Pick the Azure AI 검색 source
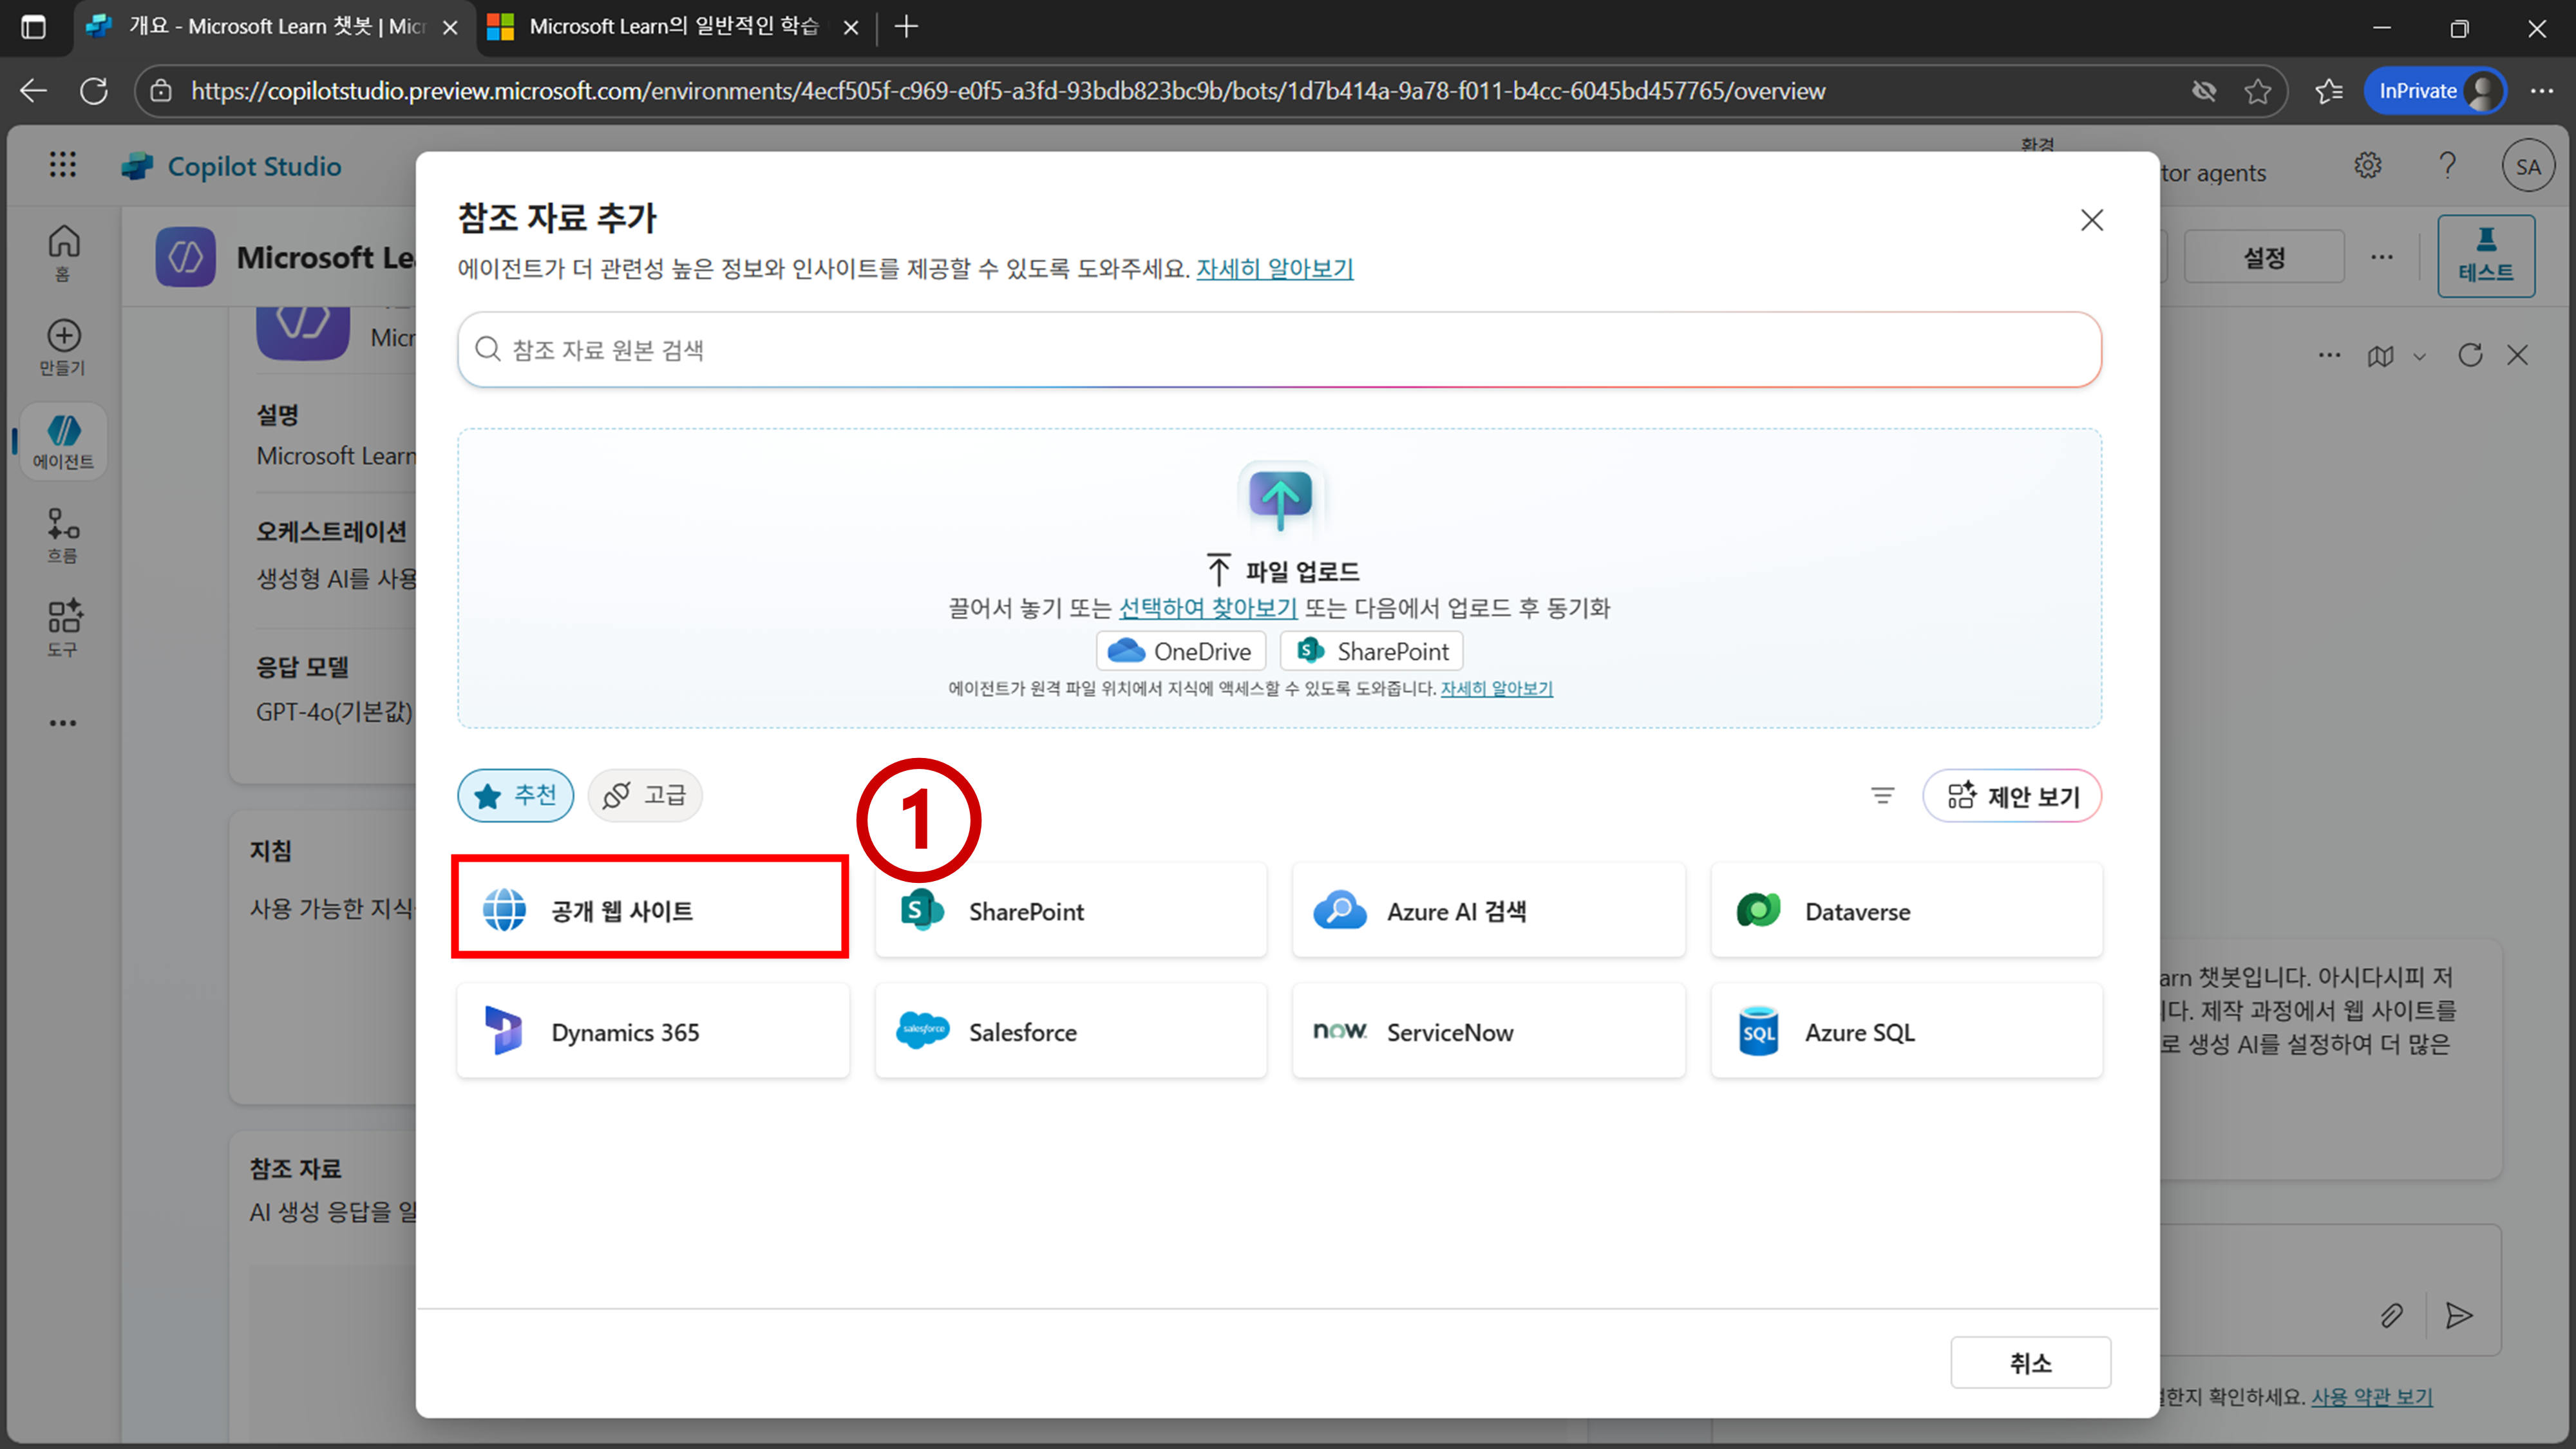Image resolution: width=2576 pixels, height=1449 pixels. point(1488,910)
